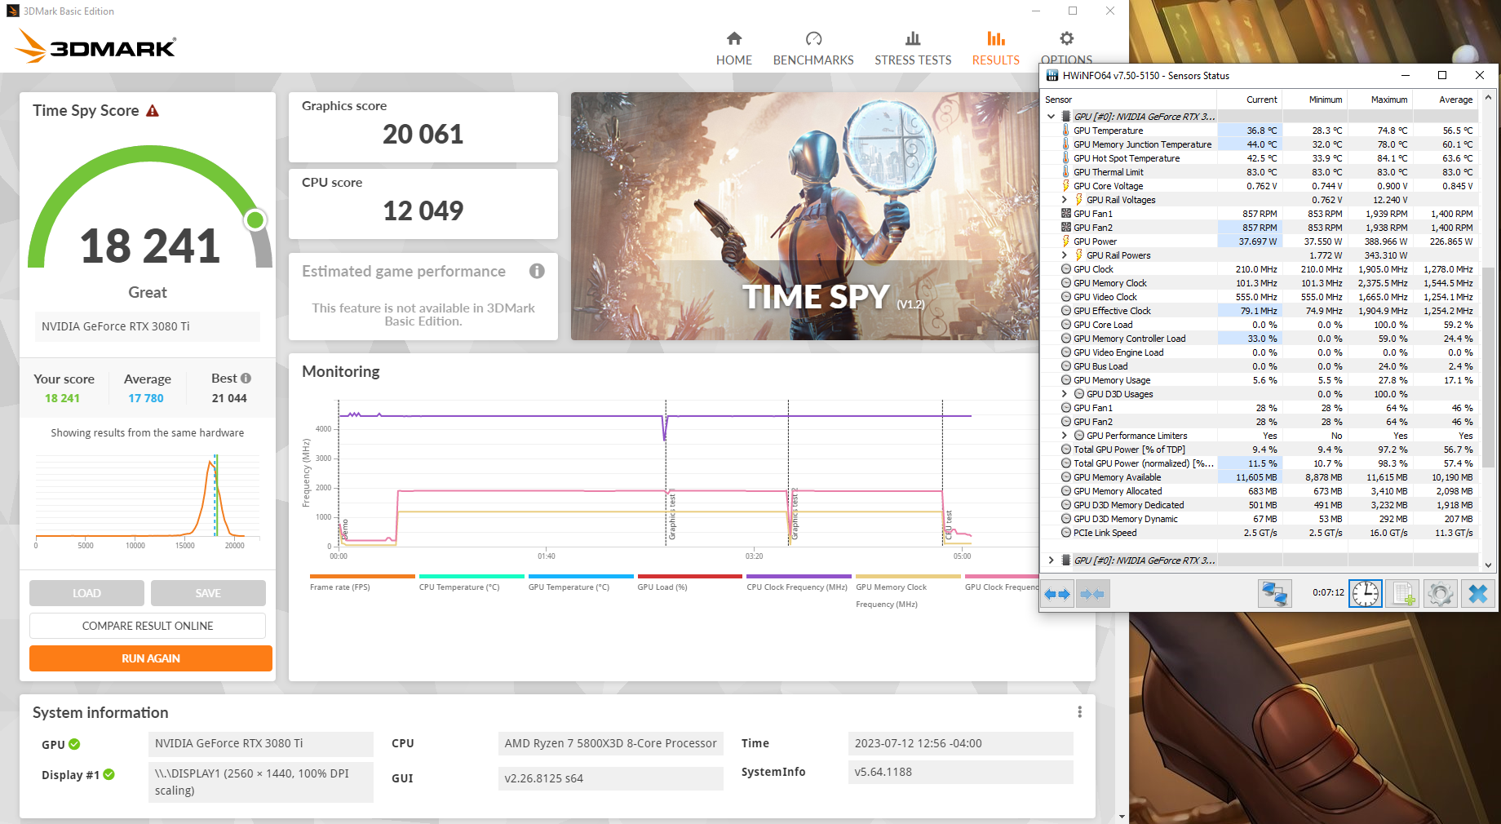Open the OPTIONS tab label
The width and height of the screenshot is (1501, 824).
pyautogui.click(x=1066, y=60)
